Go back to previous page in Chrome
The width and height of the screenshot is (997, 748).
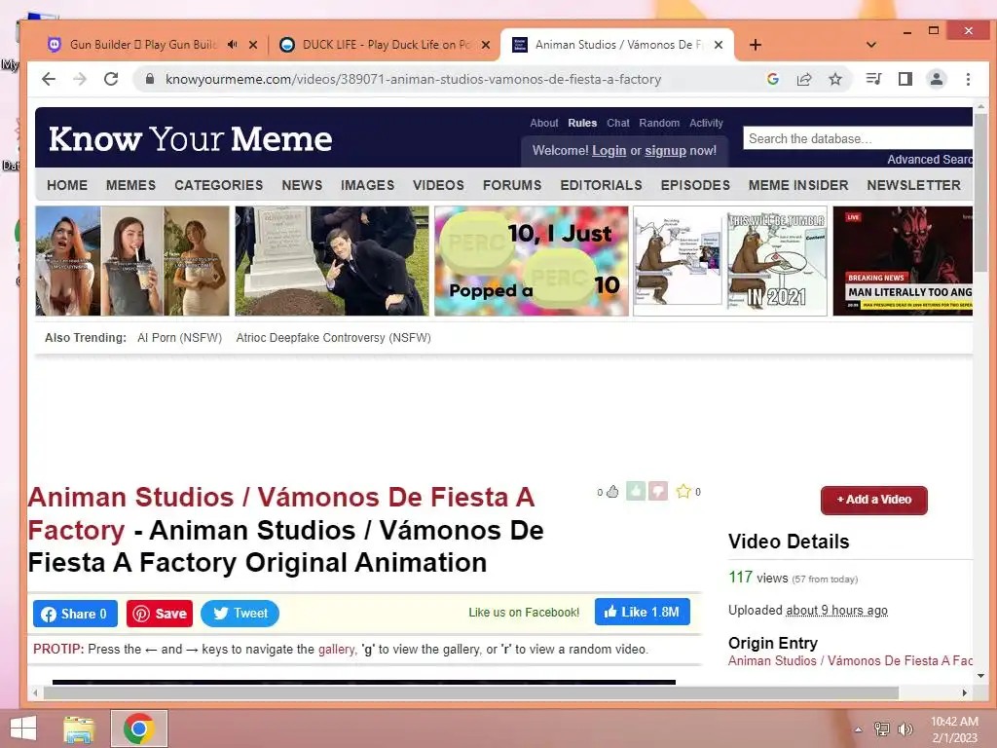coord(49,79)
